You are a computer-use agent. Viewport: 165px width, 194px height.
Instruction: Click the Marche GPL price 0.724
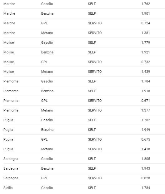pyautogui.click(x=146, y=23)
